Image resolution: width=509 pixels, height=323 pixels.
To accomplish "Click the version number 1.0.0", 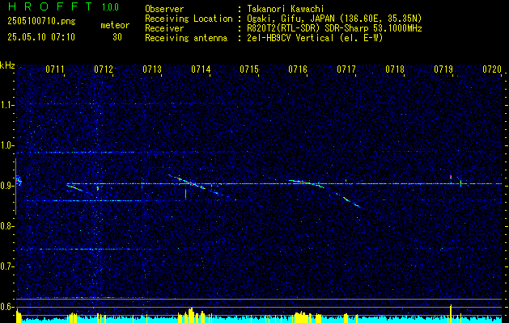I will tap(110, 7).
